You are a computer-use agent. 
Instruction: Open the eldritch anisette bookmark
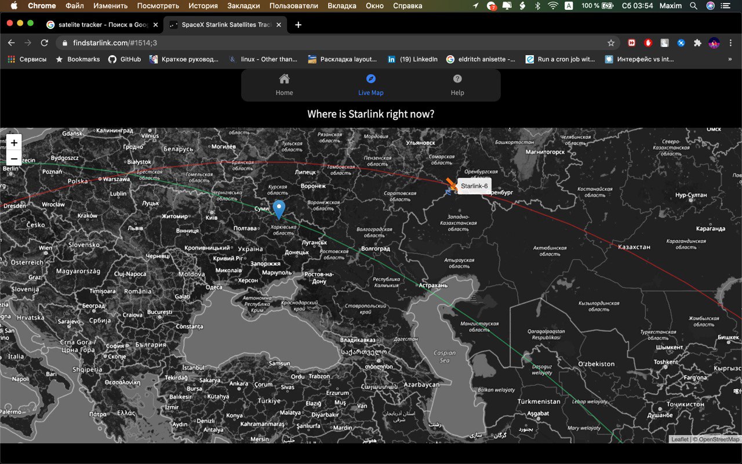click(x=481, y=59)
